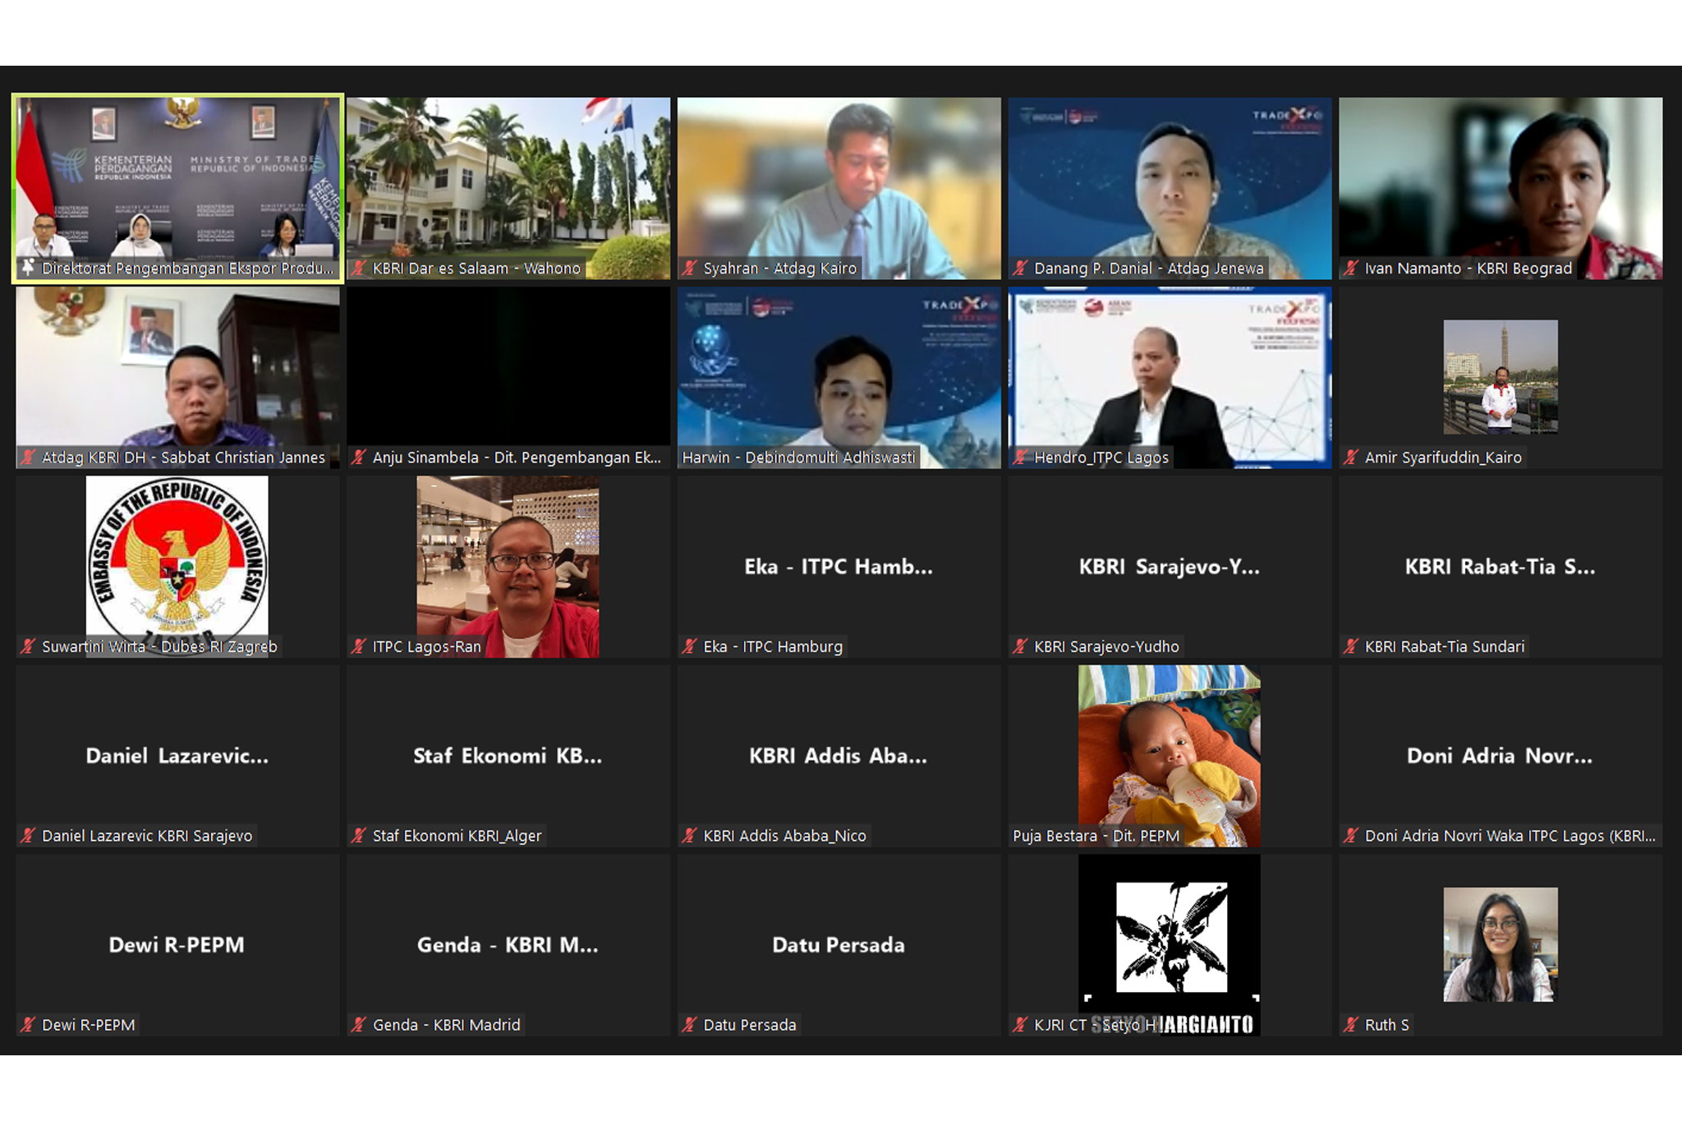The height and width of the screenshot is (1121, 1682).
Task: Click muted mic icon for KBRI Rabat-Tia Sundari
Action: [1352, 646]
